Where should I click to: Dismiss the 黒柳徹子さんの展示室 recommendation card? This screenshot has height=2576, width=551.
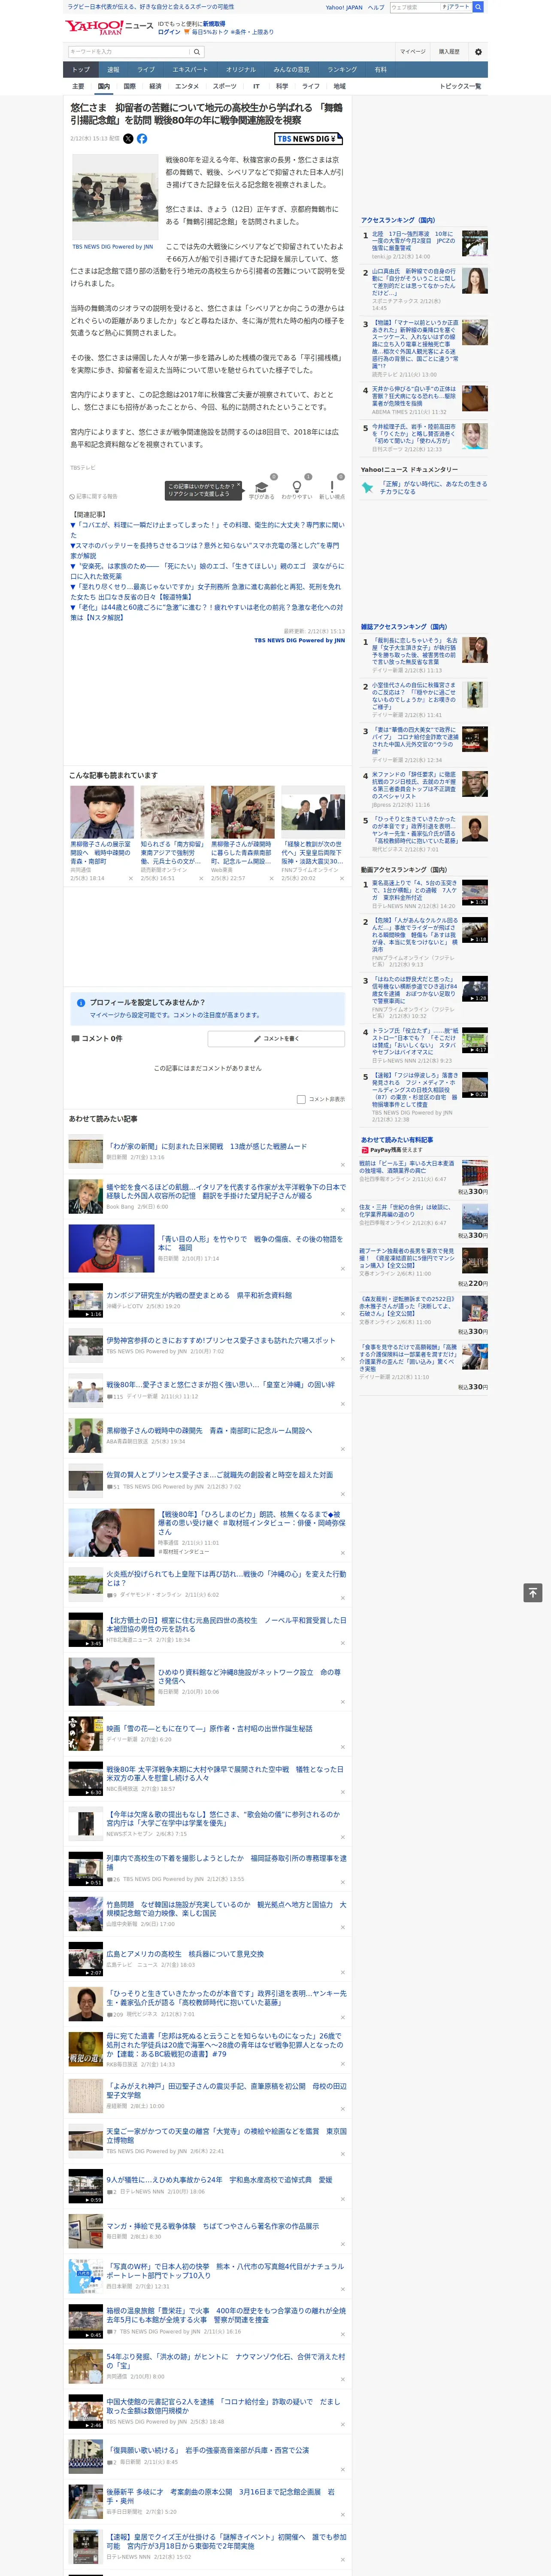coord(130,879)
